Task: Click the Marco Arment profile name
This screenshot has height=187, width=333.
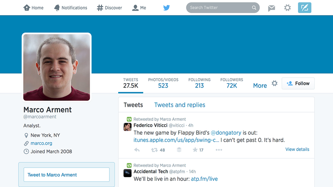Action: [x=47, y=110]
